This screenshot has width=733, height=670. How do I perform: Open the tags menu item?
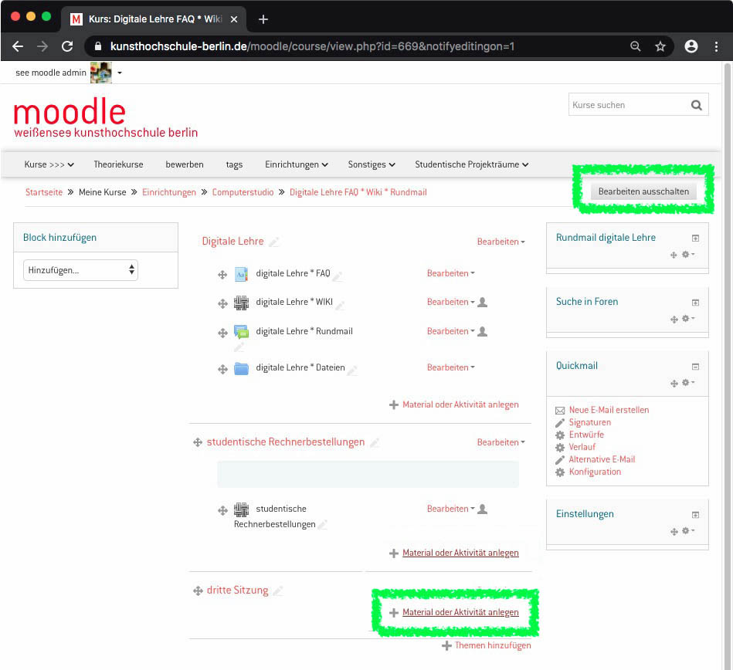pyautogui.click(x=234, y=164)
